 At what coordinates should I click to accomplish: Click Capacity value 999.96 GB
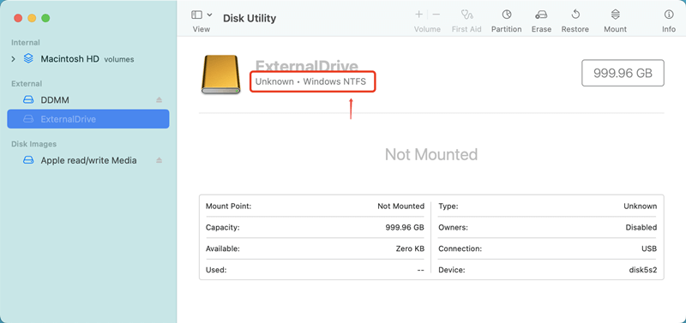point(405,227)
